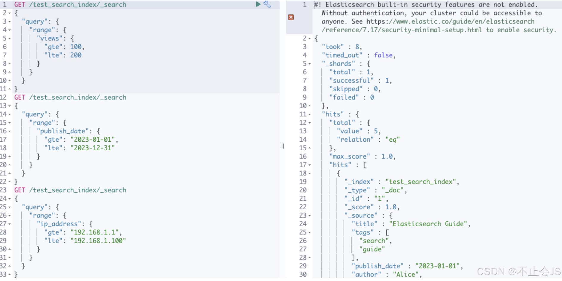The height and width of the screenshot is (281, 562).
Task: Fold the "views" block at editor line 5
Action: pyautogui.click(x=10, y=39)
